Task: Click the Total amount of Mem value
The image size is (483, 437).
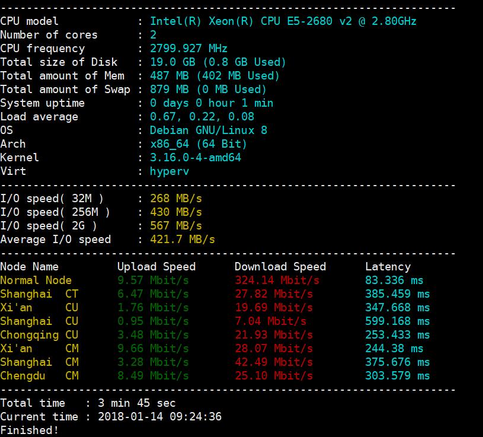Action: [x=215, y=76]
